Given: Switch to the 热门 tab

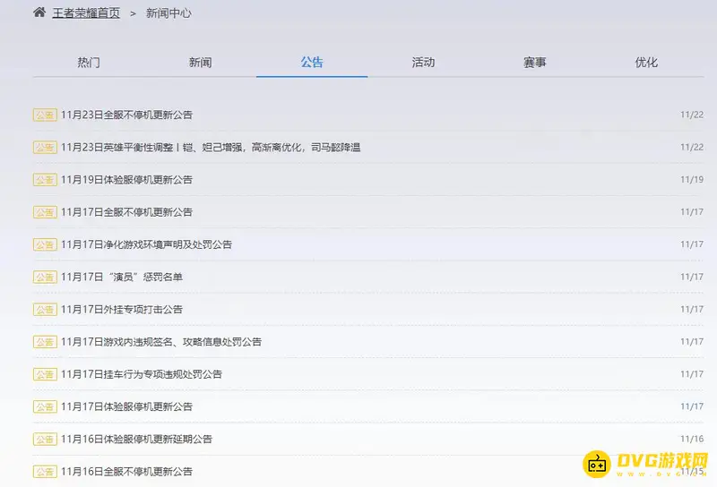Looking at the screenshot, I should point(89,62).
